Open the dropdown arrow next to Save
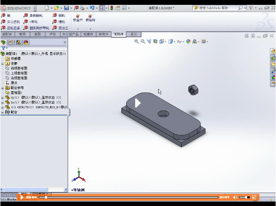The height and width of the screenshot is (206, 276). coord(71,8)
